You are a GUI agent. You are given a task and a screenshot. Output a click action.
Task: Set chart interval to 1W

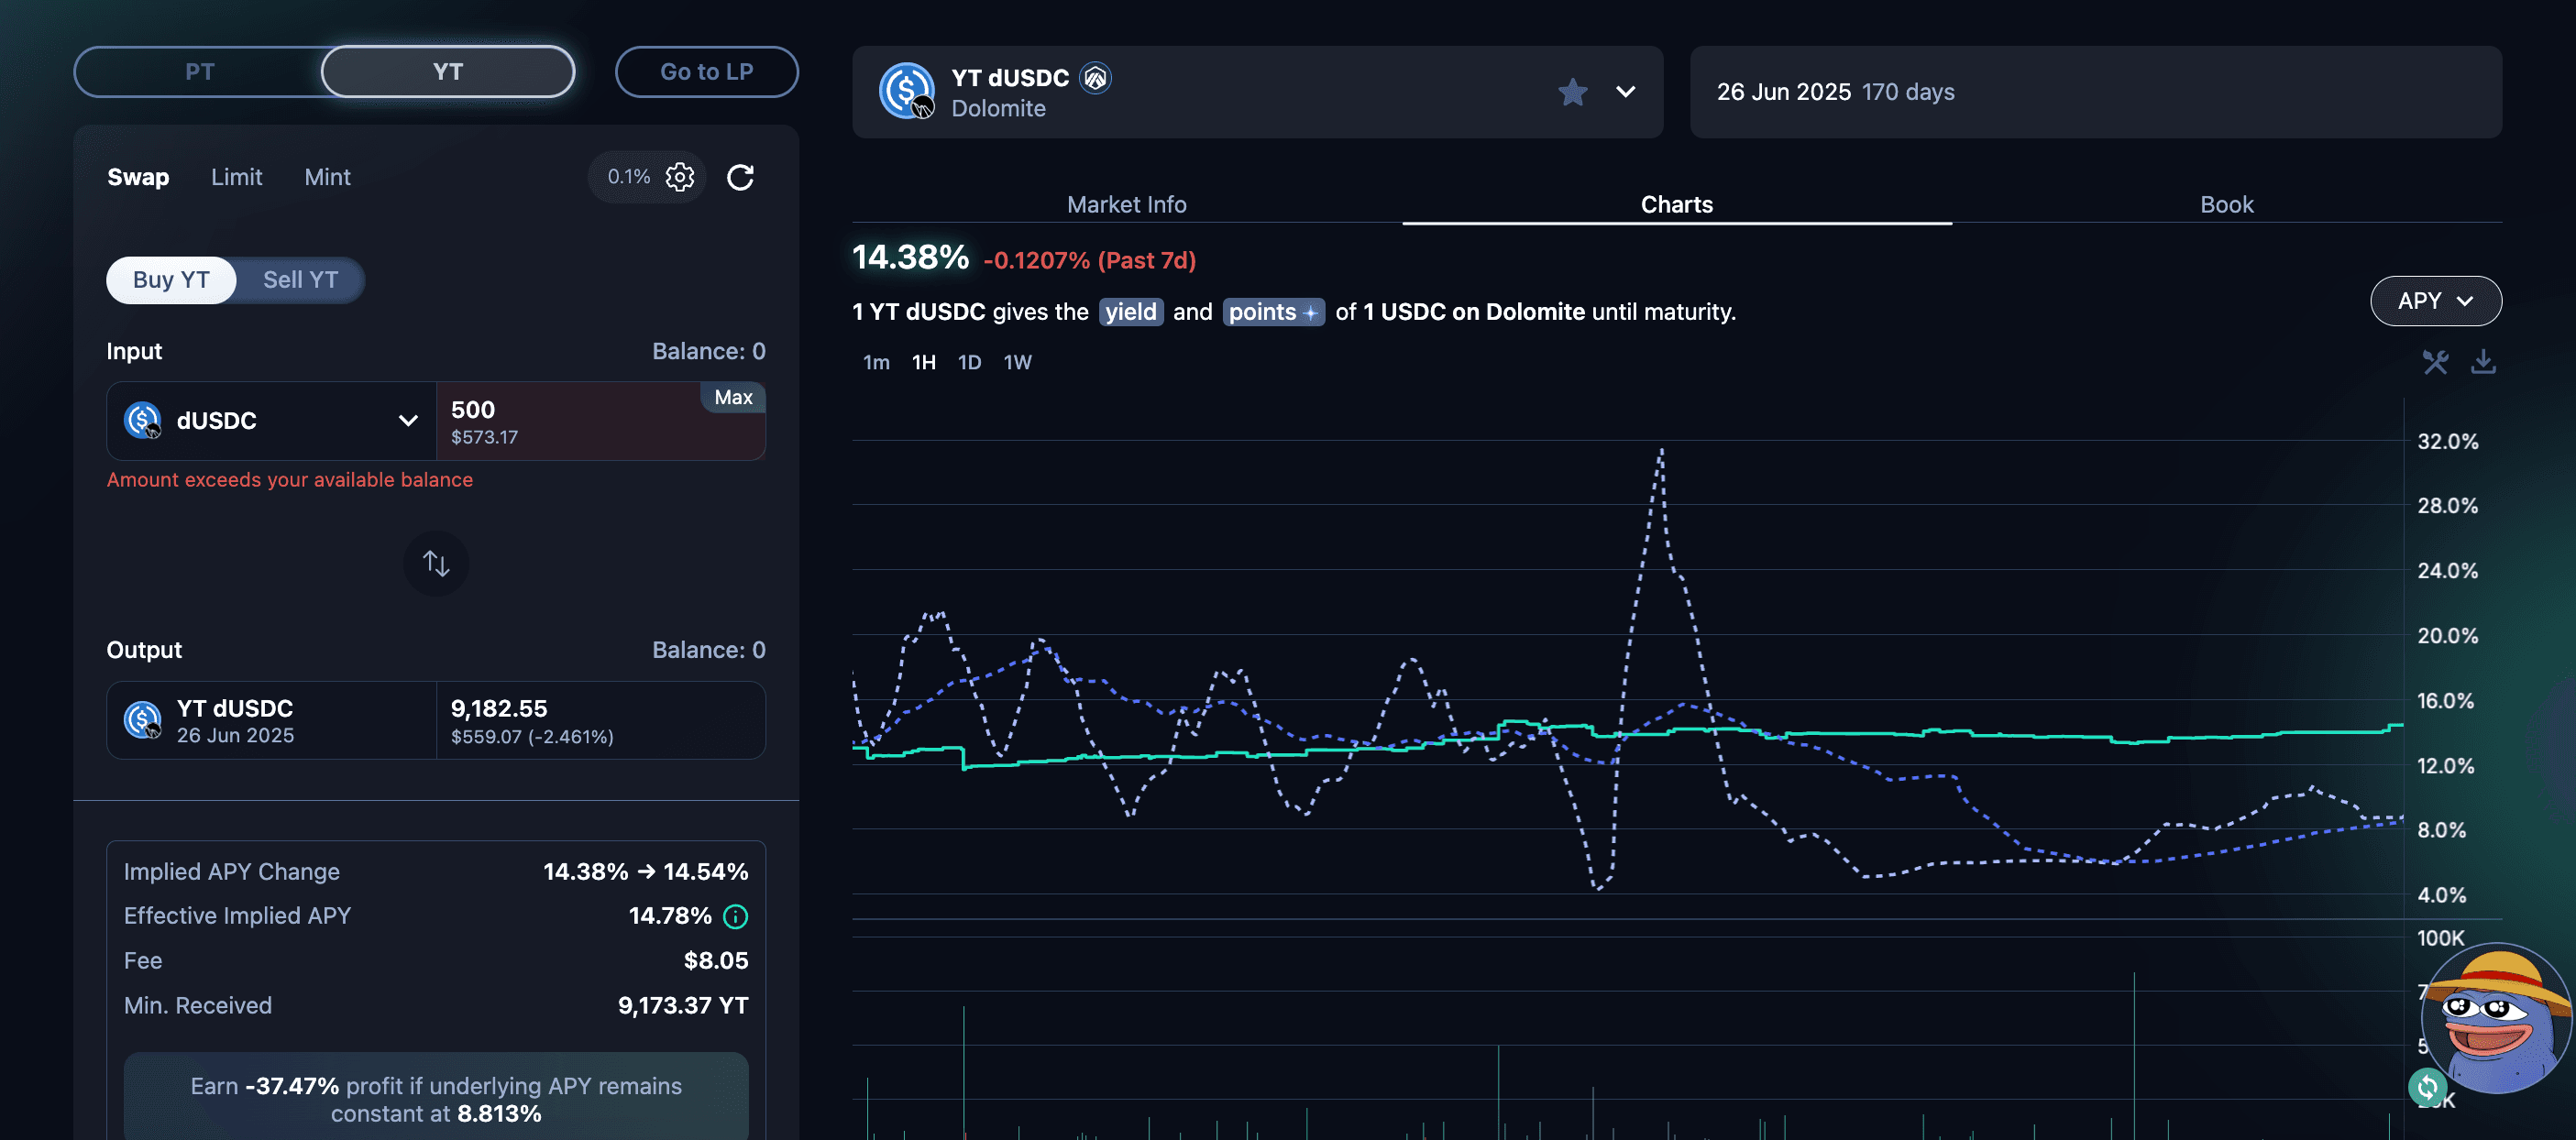coord(1017,362)
